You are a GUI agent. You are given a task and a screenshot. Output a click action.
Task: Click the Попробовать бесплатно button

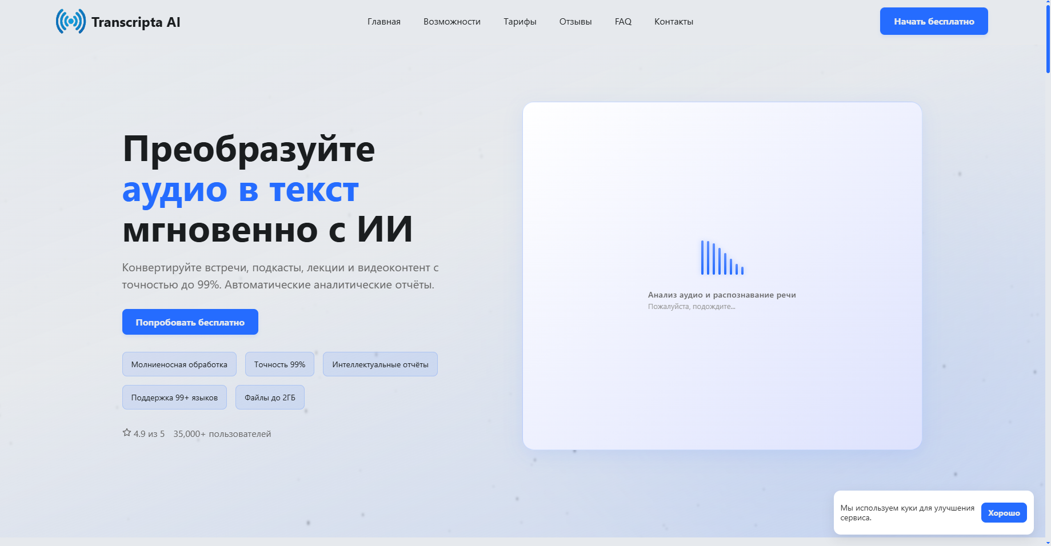[x=190, y=322]
